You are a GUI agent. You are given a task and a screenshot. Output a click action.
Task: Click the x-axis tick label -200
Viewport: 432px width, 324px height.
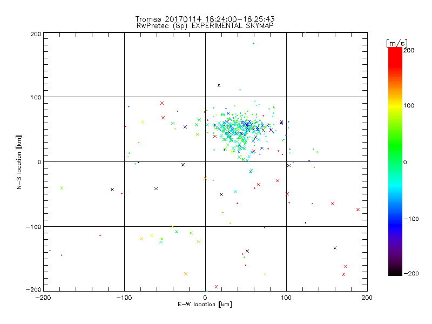point(43,298)
